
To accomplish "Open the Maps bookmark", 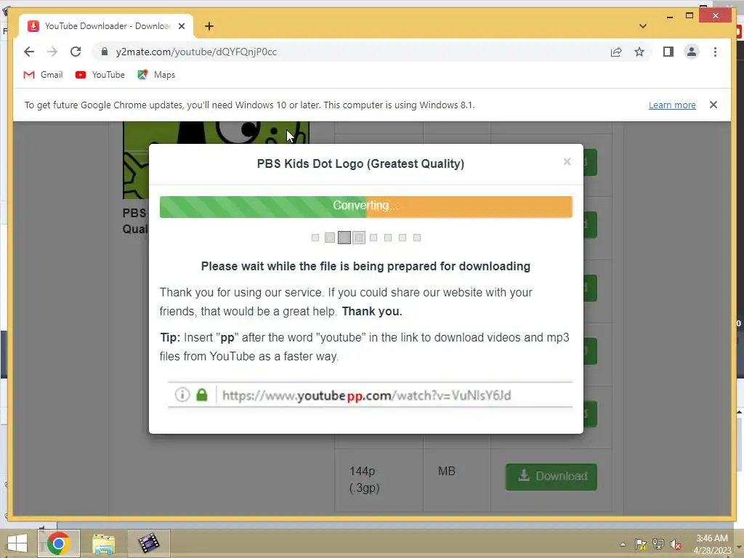I will 157,75.
